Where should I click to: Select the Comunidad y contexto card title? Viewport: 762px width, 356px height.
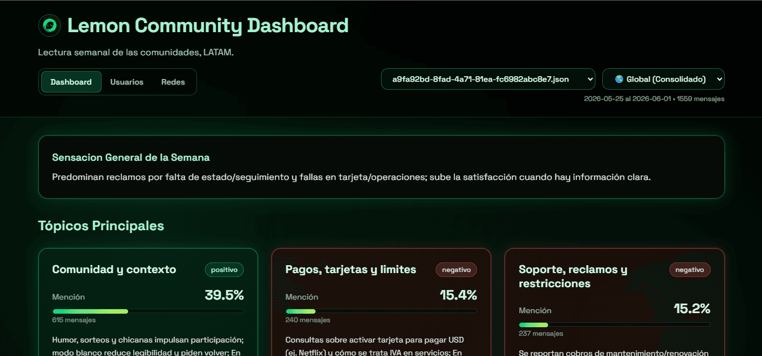coord(114,270)
